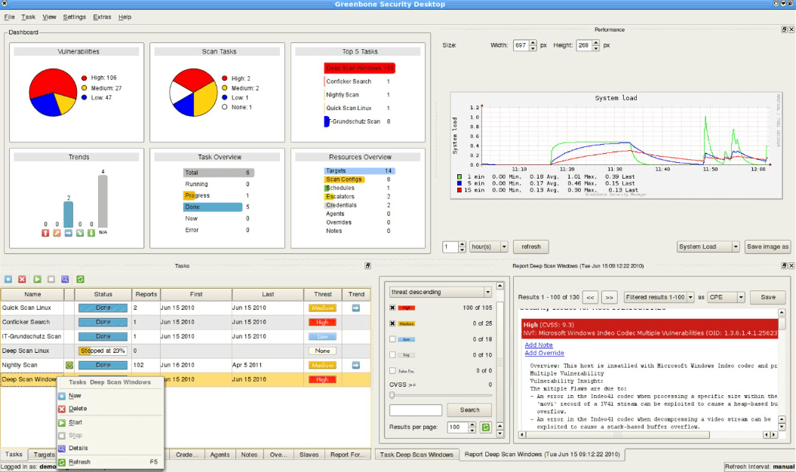Expand the System Load graph type dropdown
The height and width of the screenshot is (472, 796).
708,247
